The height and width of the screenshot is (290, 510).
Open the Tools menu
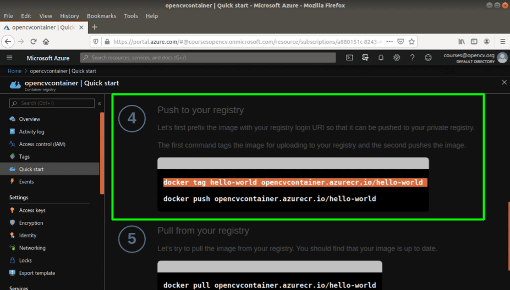point(131,16)
